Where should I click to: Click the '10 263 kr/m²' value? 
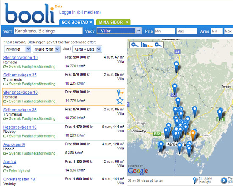point(75,135)
